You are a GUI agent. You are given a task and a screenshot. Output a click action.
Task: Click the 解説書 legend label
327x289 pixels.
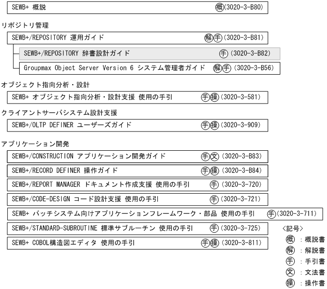pyautogui.click(x=315, y=250)
